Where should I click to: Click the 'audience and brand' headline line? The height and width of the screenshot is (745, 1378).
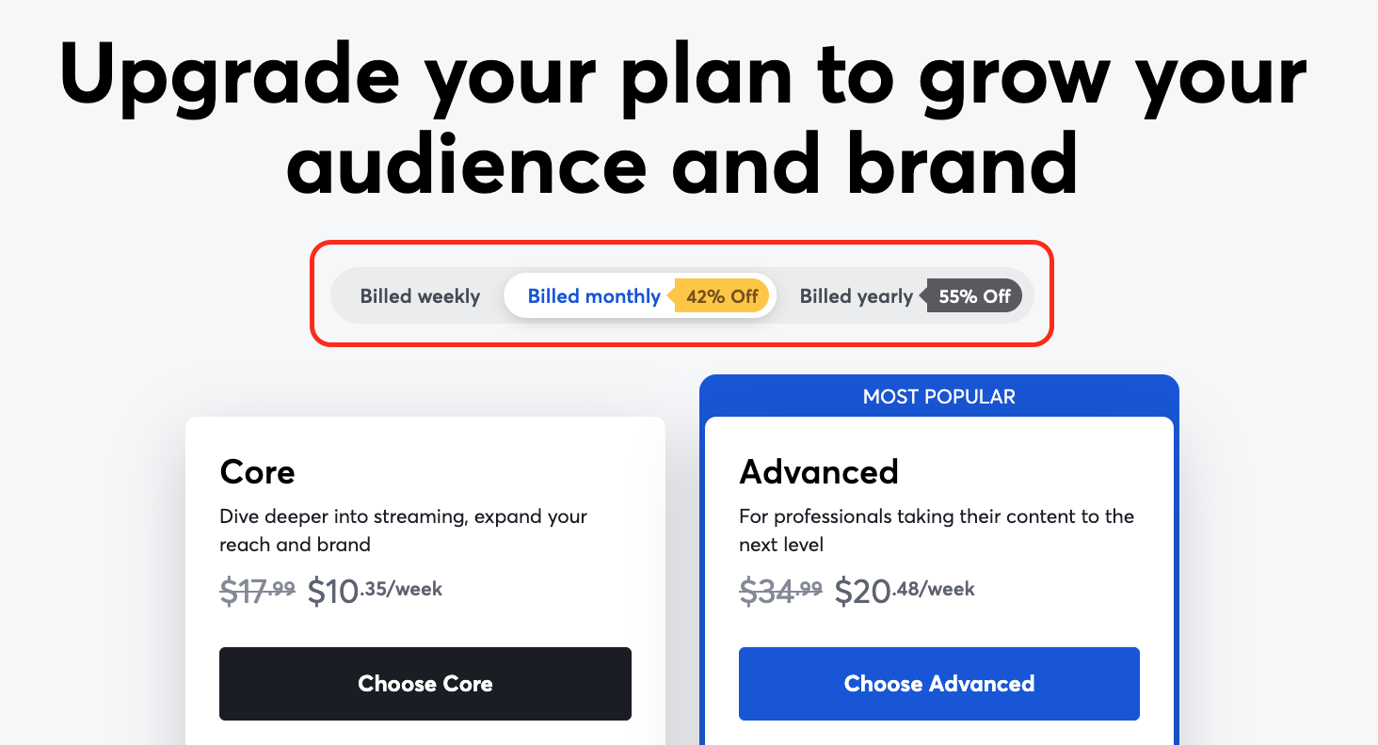coord(682,161)
